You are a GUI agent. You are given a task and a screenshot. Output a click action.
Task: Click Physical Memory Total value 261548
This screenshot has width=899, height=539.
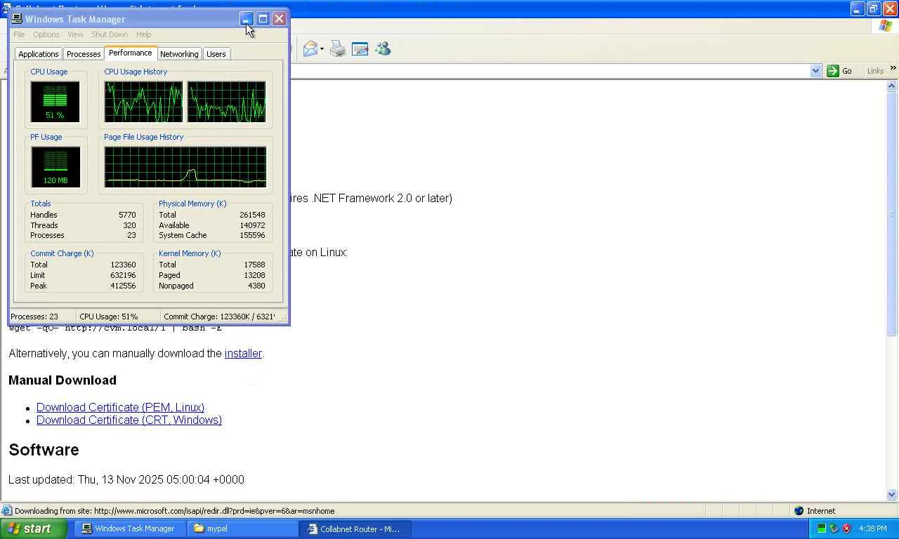pyautogui.click(x=252, y=215)
